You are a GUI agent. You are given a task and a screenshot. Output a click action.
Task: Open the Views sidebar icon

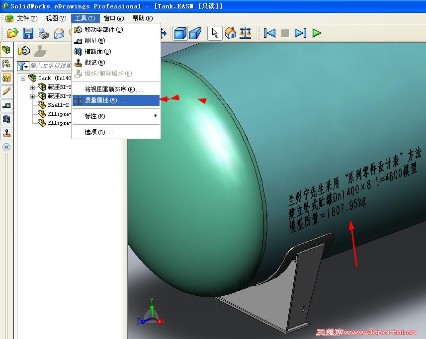pos(6,78)
